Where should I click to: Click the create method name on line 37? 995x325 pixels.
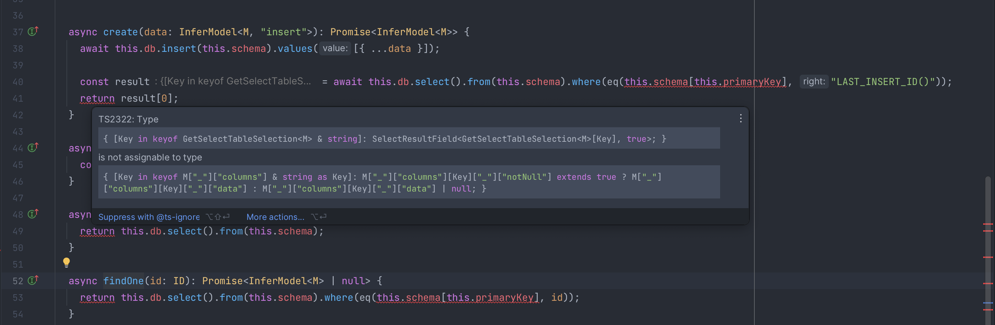point(120,32)
